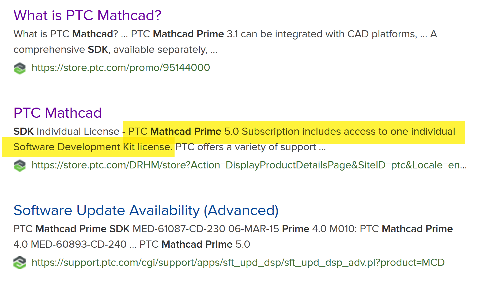Open the 'PTC Mathcad' result heading
This screenshot has width=491, height=284.
pyautogui.click(x=58, y=112)
